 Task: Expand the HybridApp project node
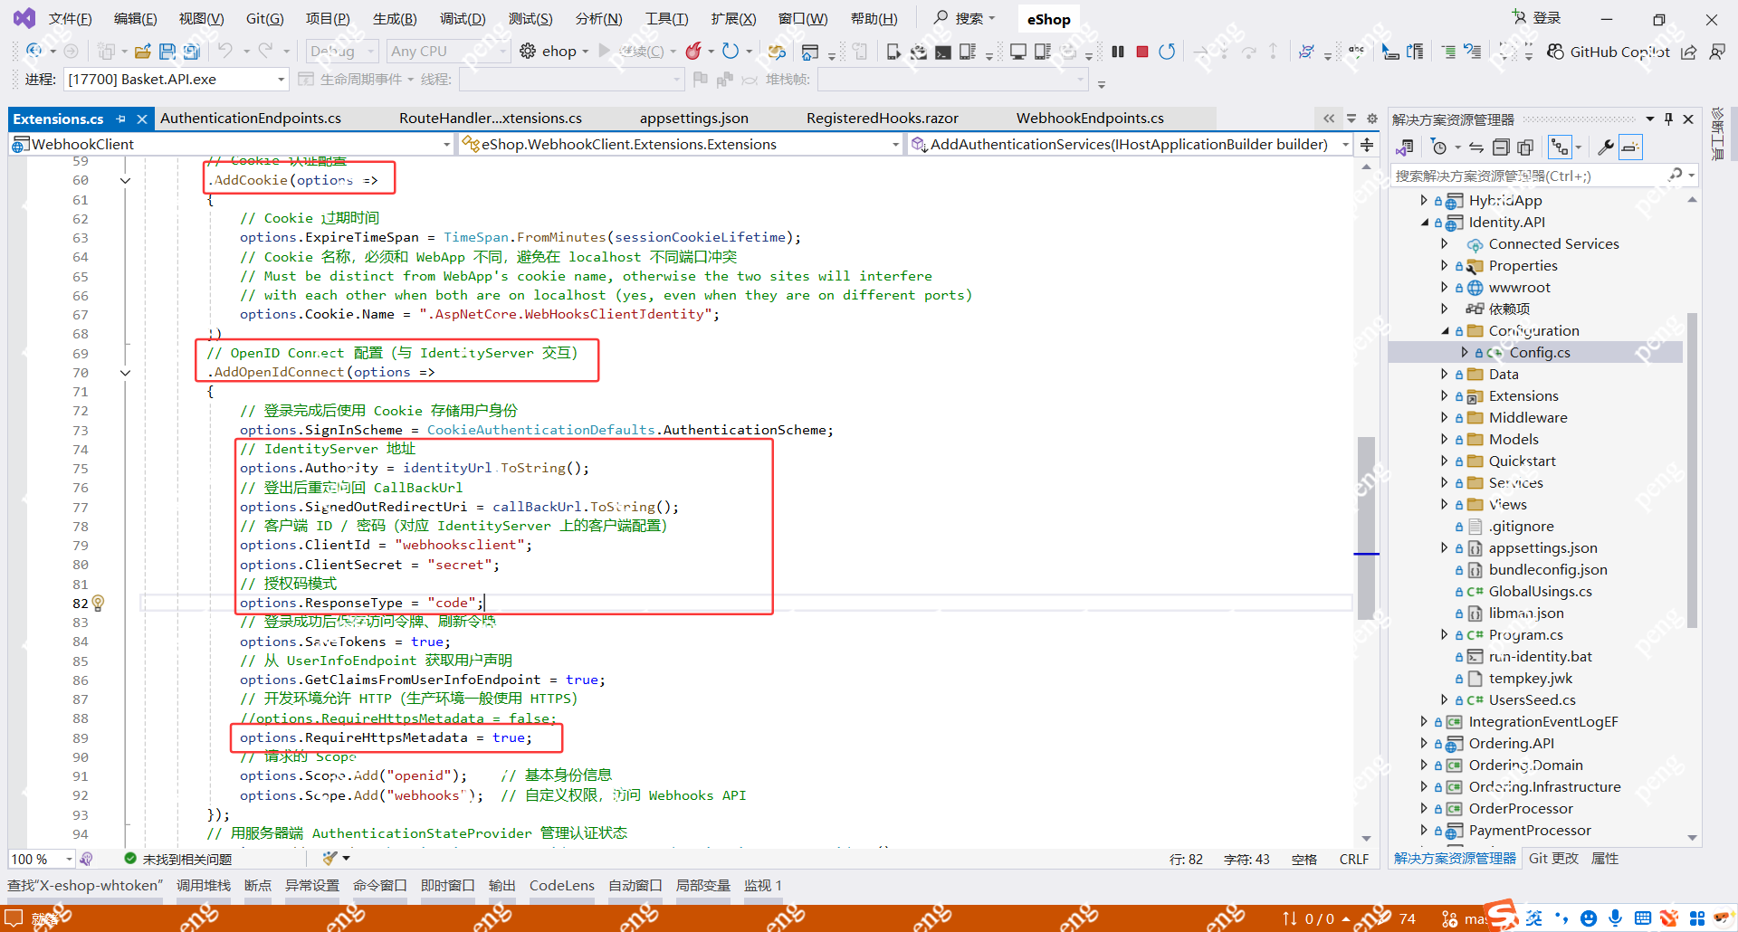click(x=1424, y=200)
